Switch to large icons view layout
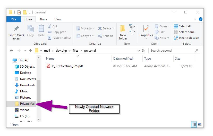This screenshot has height=136, width=213. (x=200, y=125)
